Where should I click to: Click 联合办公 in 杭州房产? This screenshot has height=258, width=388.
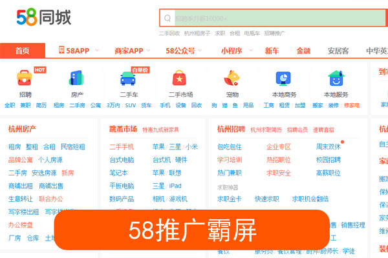(51, 199)
